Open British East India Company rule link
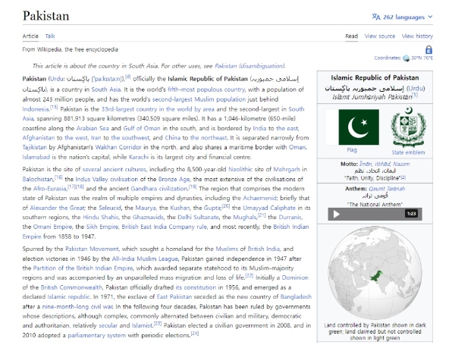Screen dimensions: 455x348 tap(165, 227)
